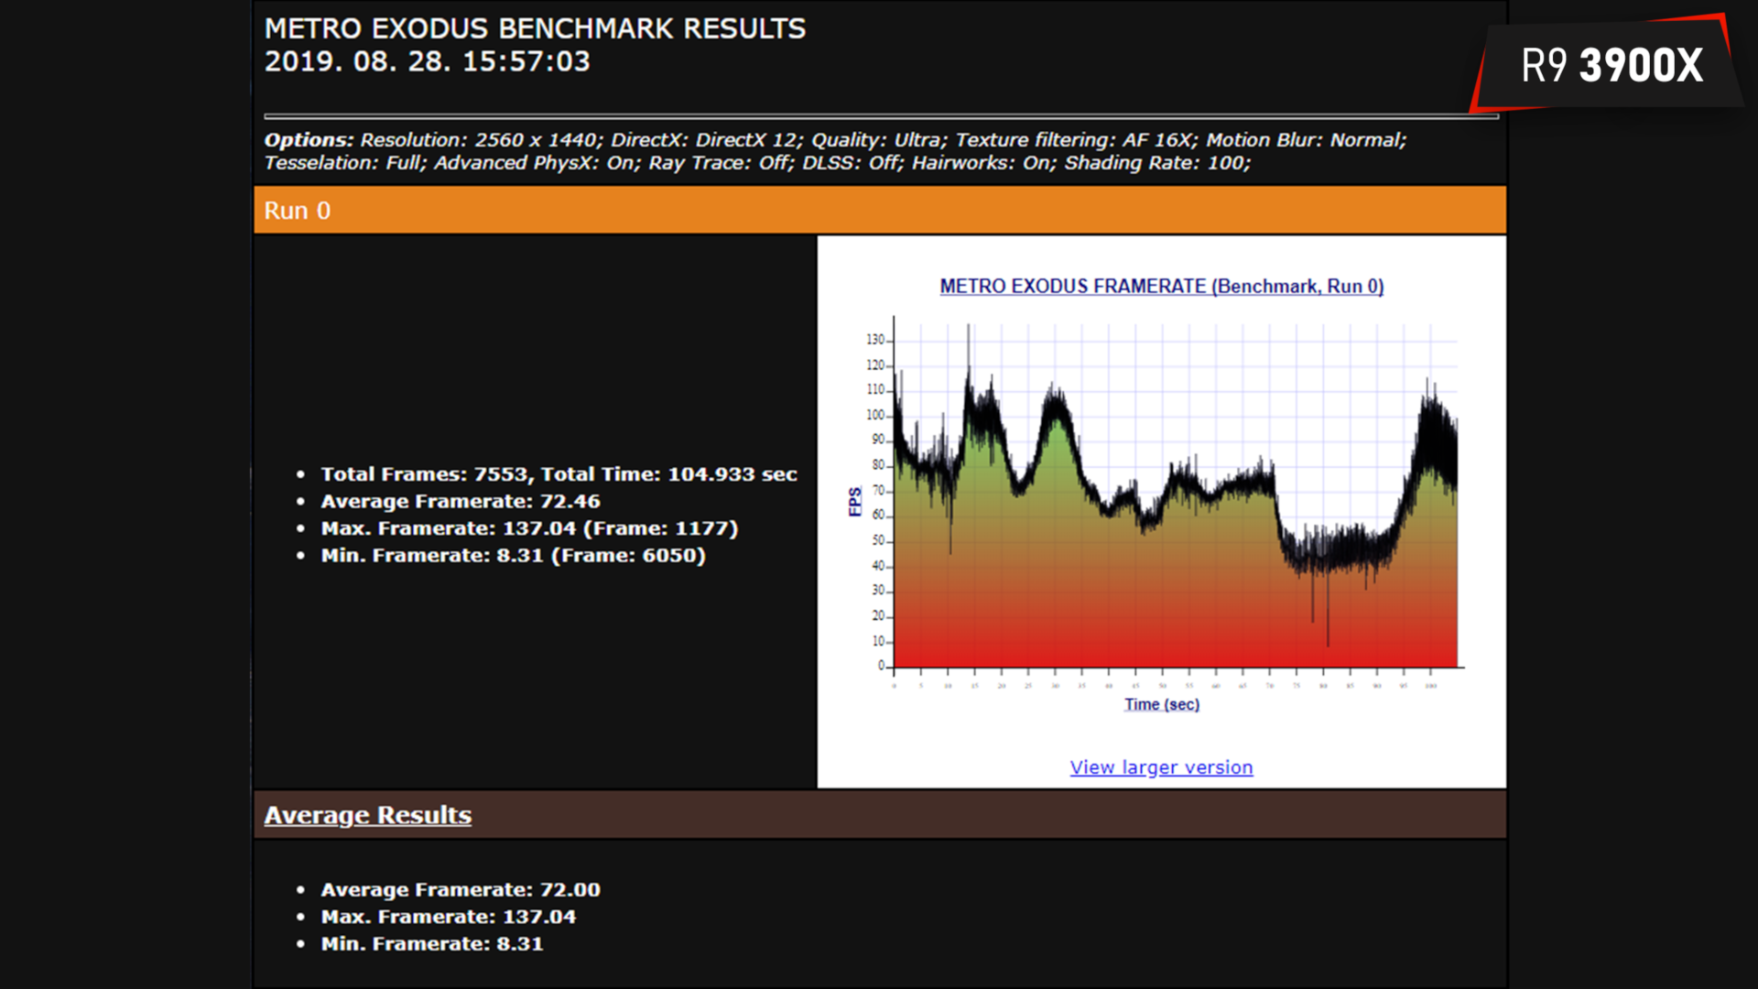Select 'Average Framerate: 72.00' in Average Results
1758x989 pixels.
tap(461, 890)
